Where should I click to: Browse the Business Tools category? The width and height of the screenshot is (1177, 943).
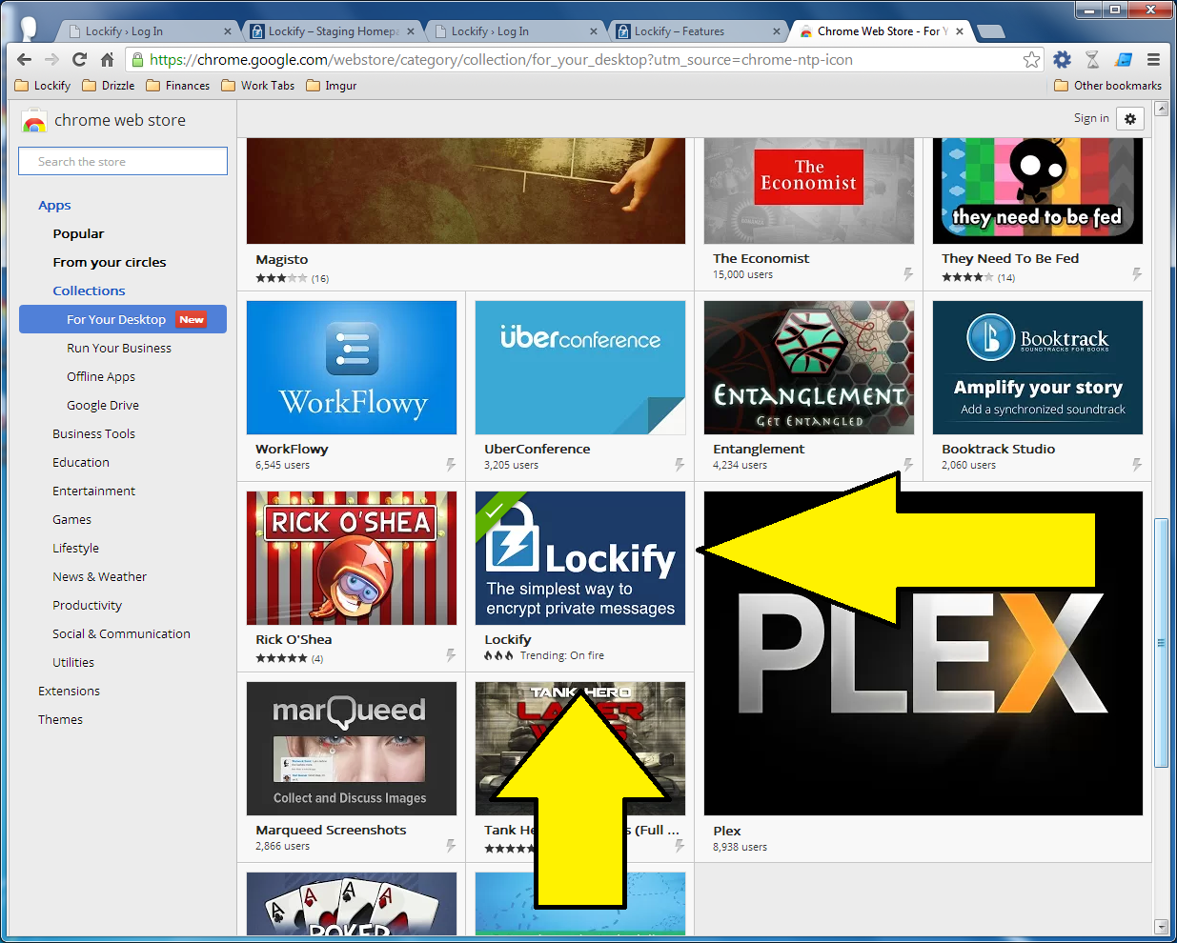pos(93,433)
